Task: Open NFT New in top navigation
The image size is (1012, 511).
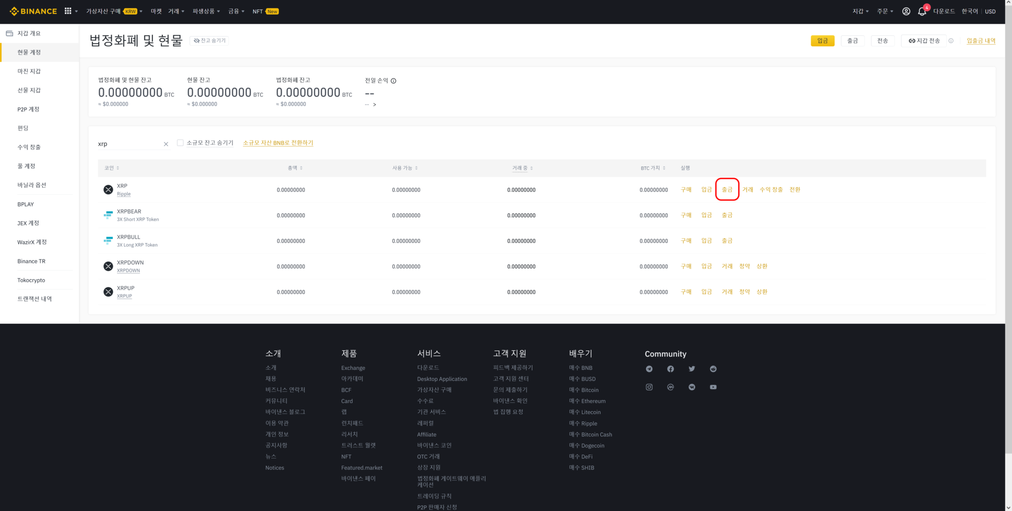Action: coord(266,11)
